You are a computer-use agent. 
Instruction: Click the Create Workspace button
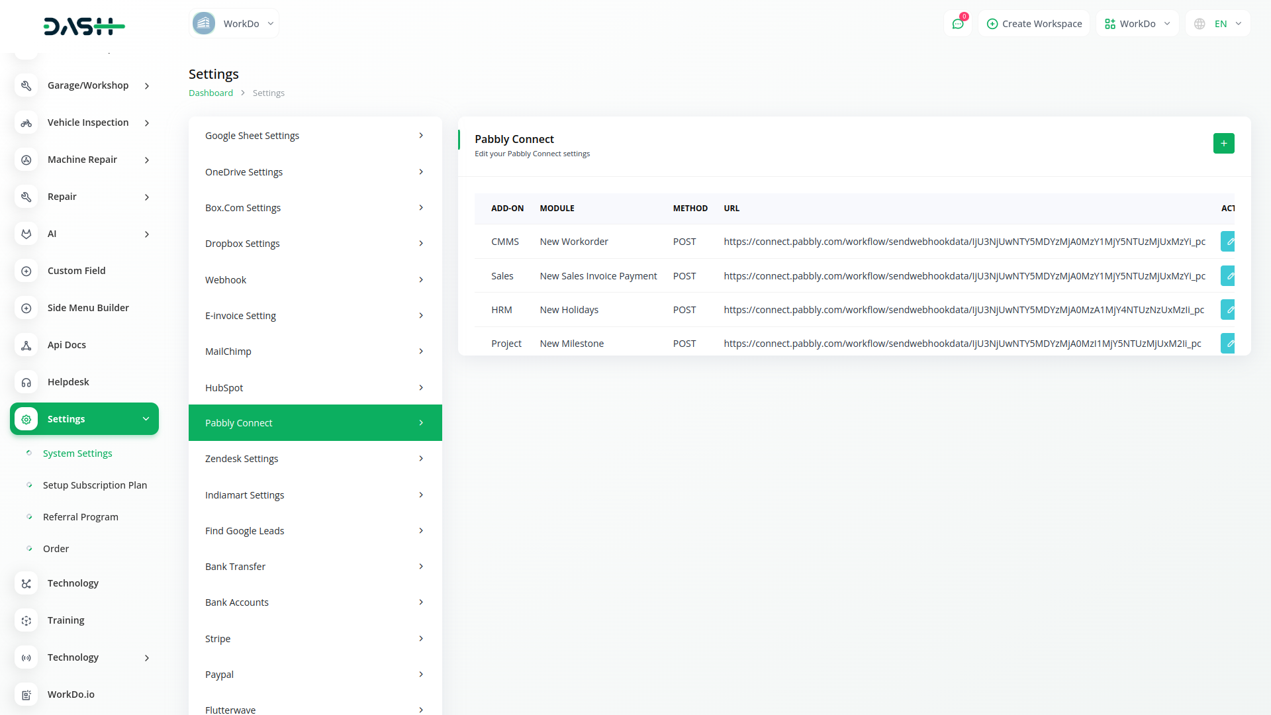(1034, 24)
